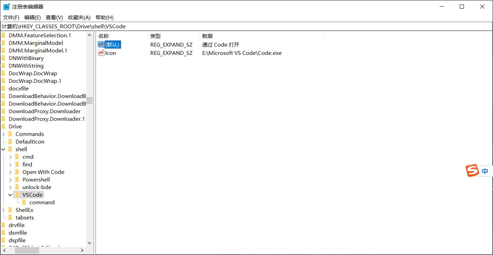The height and width of the screenshot is (255, 493).
Task: Select the DMM.MarginalModel key
Action: click(36, 43)
